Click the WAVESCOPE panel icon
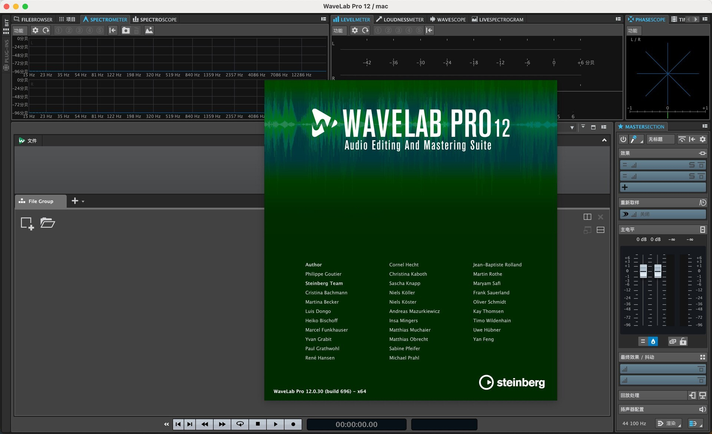The height and width of the screenshot is (434, 712). [432, 19]
